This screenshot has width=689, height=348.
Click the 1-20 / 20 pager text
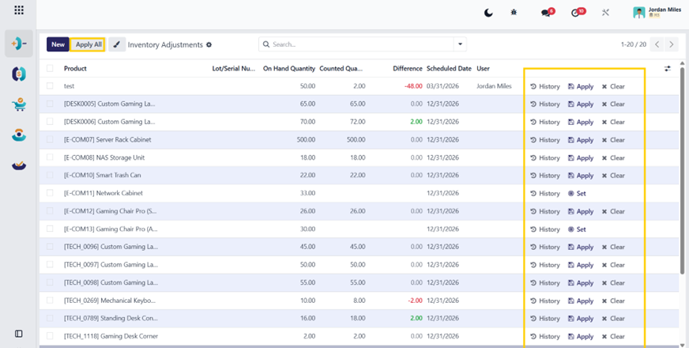pyautogui.click(x=634, y=44)
